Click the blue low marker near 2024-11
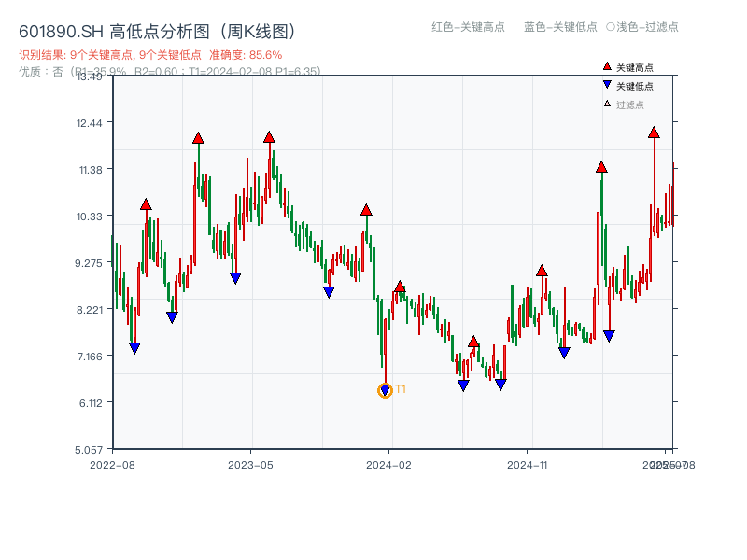This screenshot has width=747, height=560. (x=564, y=352)
